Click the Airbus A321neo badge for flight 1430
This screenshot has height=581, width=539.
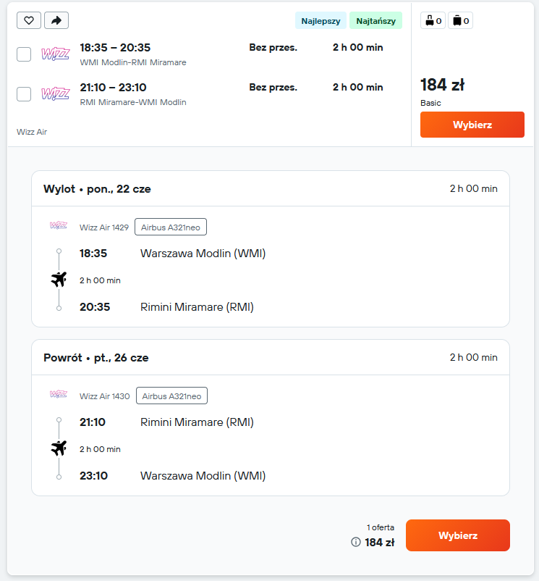[x=171, y=396]
